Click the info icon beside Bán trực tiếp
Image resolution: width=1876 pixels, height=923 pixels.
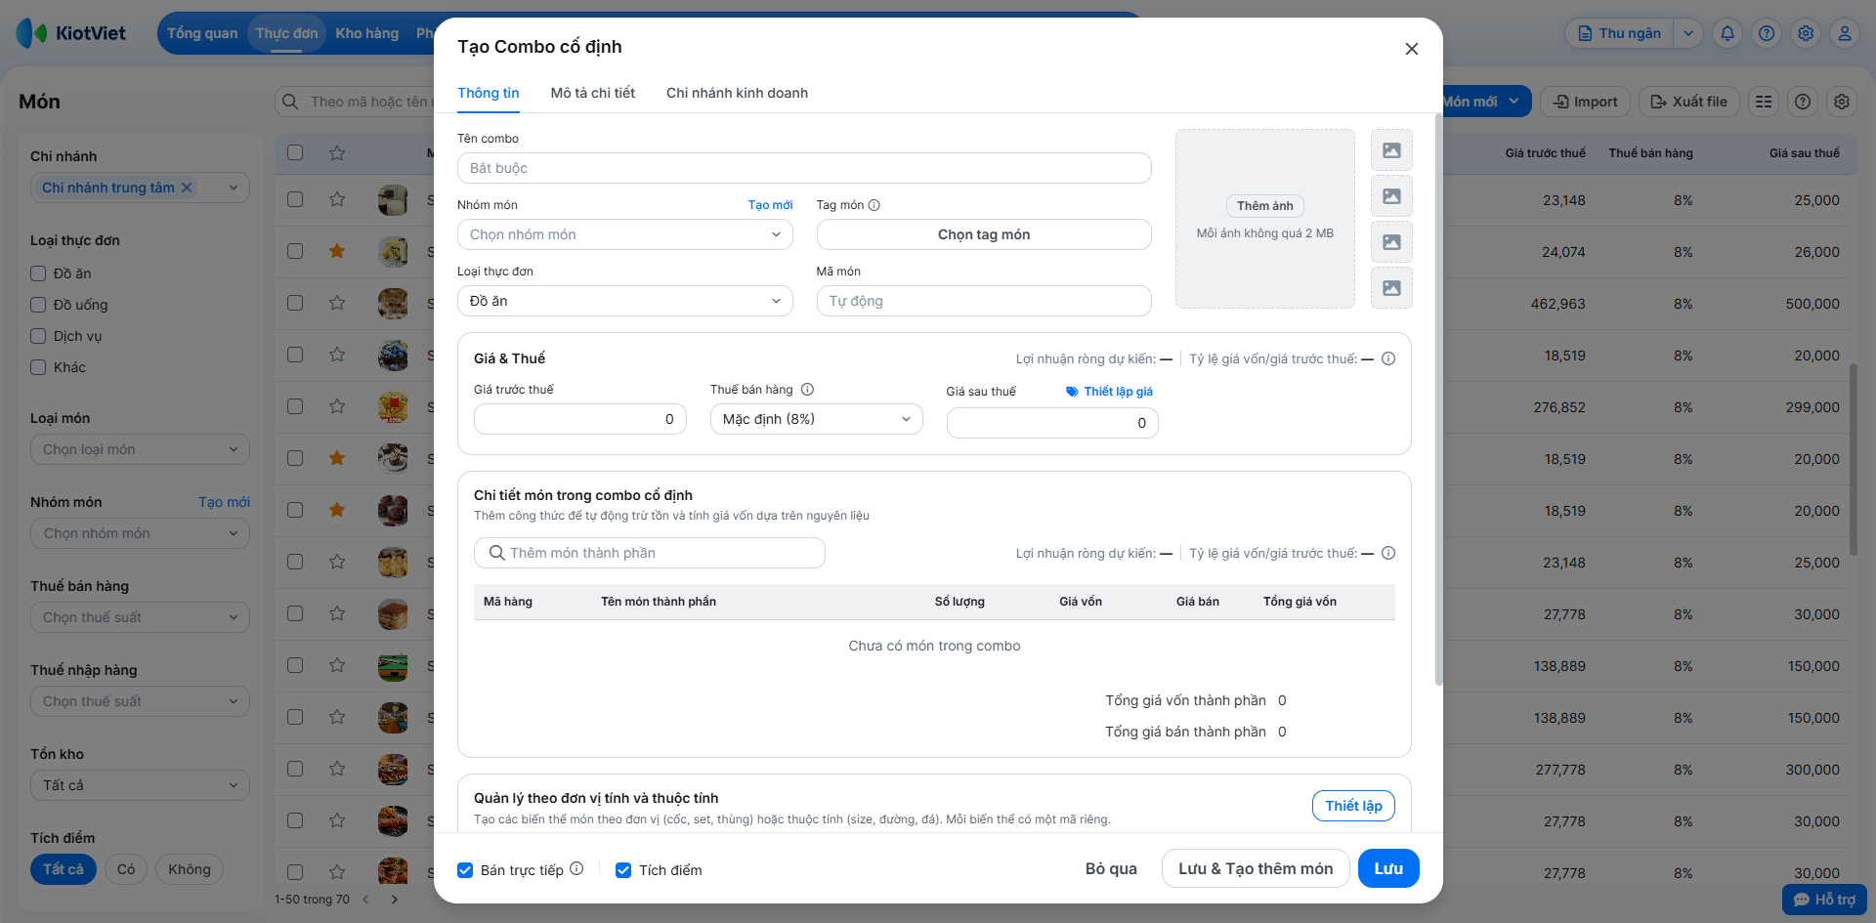[x=576, y=868]
